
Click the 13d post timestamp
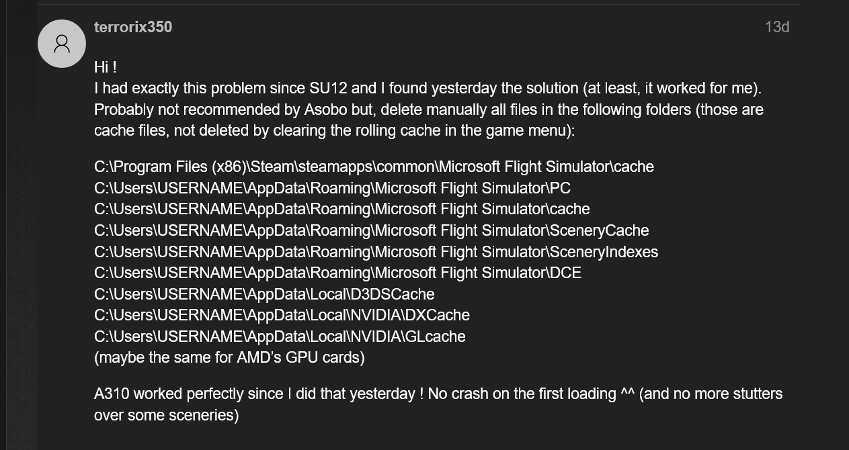pyautogui.click(x=777, y=27)
